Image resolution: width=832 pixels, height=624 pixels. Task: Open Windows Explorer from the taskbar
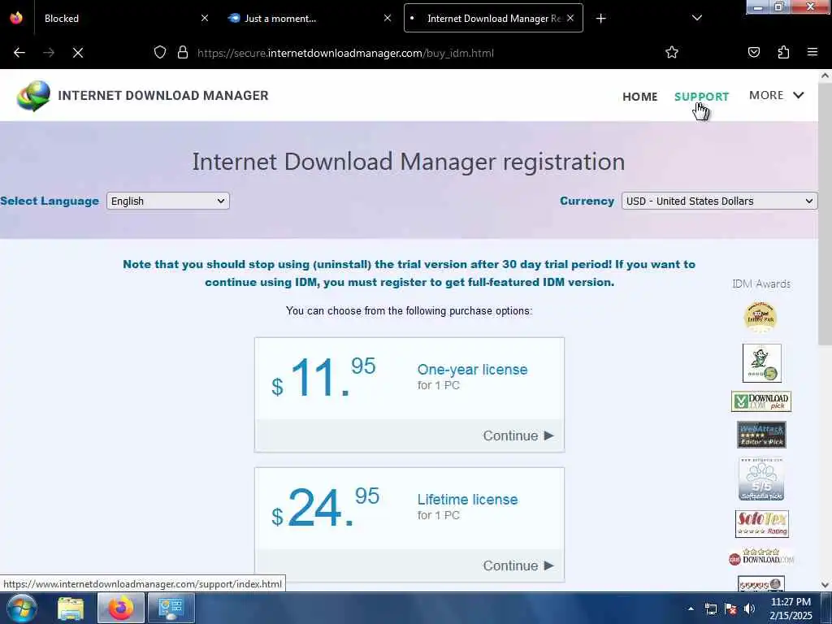(x=71, y=608)
